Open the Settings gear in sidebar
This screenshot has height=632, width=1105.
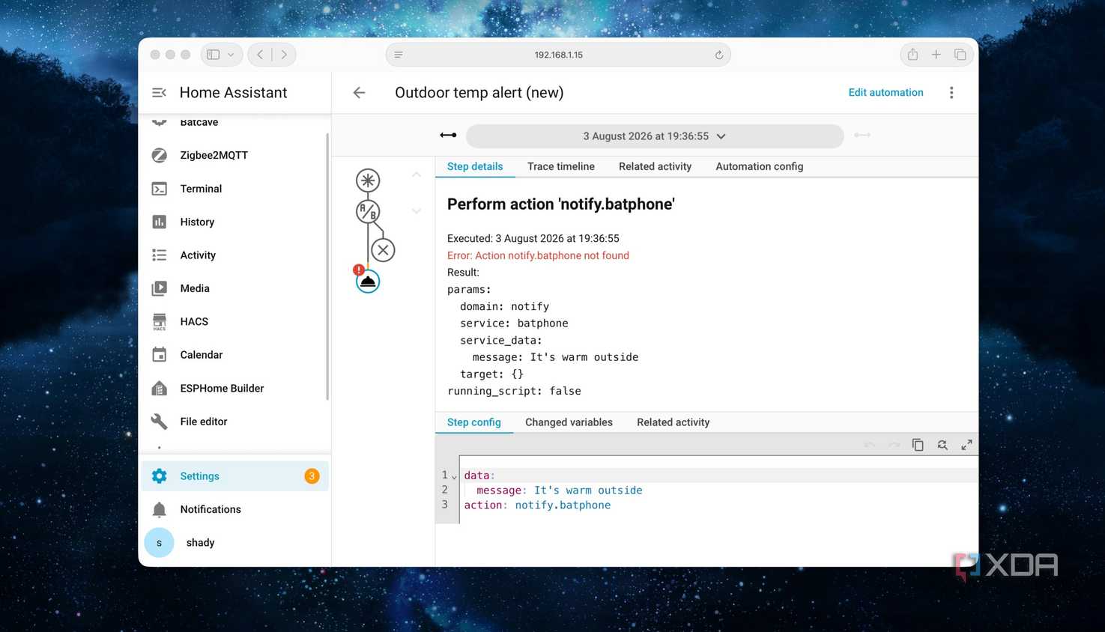[160, 476]
